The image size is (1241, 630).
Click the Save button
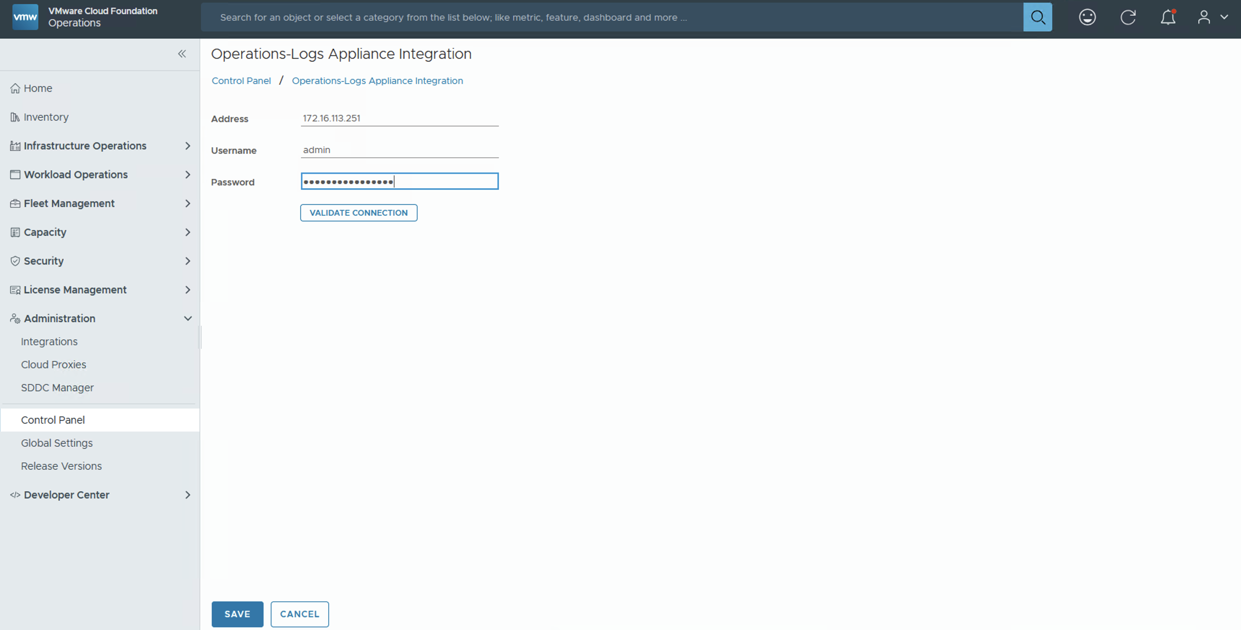pos(237,614)
